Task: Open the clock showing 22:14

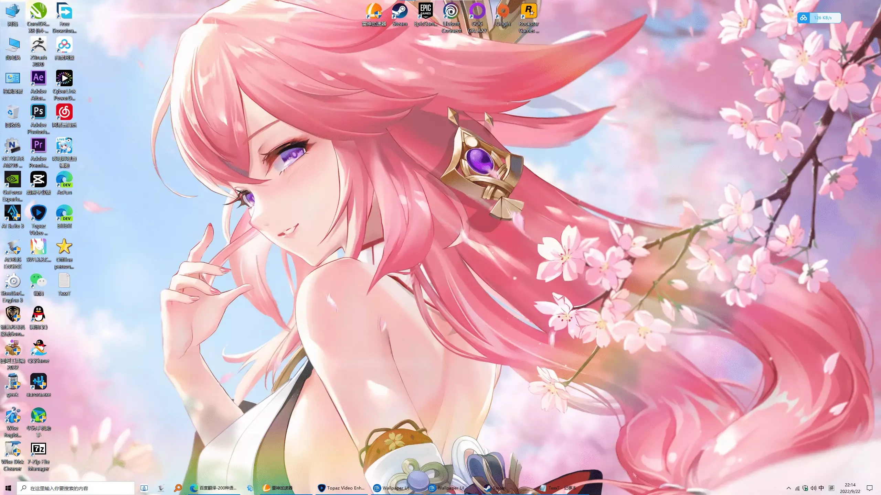Action: point(850,488)
